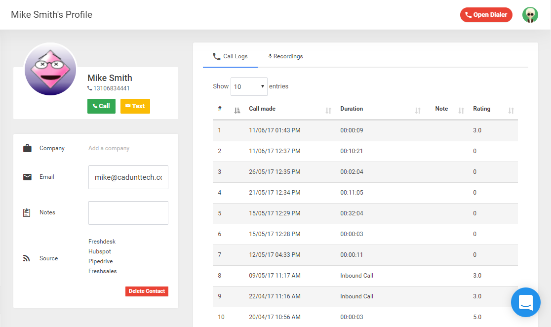Click the Source feed icon
This screenshot has height=327, width=551.
(27, 257)
